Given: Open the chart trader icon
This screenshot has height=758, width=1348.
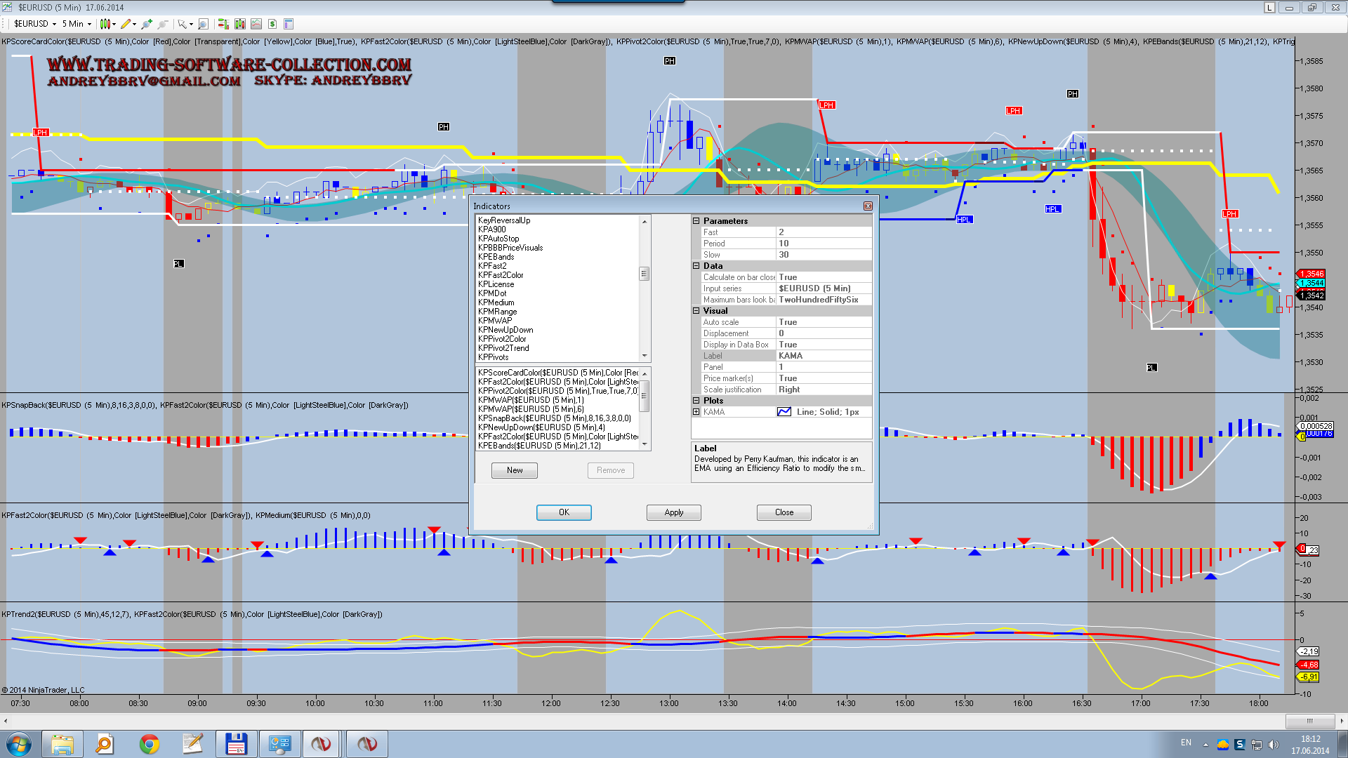Looking at the screenshot, I should (x=223, y=24).
